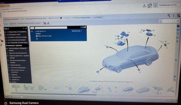Click the warning triangle icon
The width and height of the screenshot is (181, 105).
(144, 6)
